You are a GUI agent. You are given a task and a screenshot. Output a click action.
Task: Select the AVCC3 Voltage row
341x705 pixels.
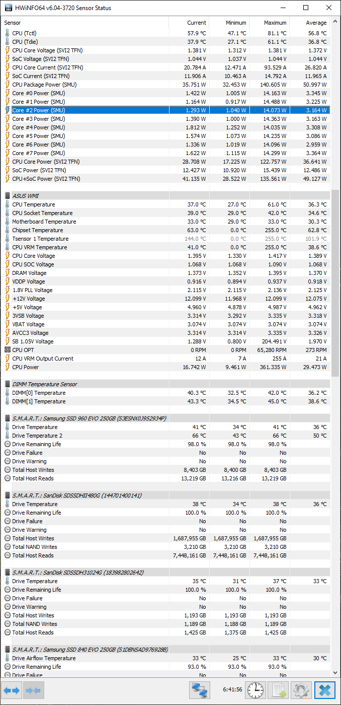point(166,332)
